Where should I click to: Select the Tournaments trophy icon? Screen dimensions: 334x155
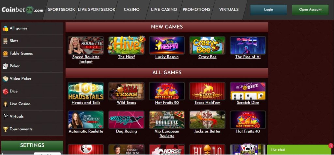coord(6,129)
